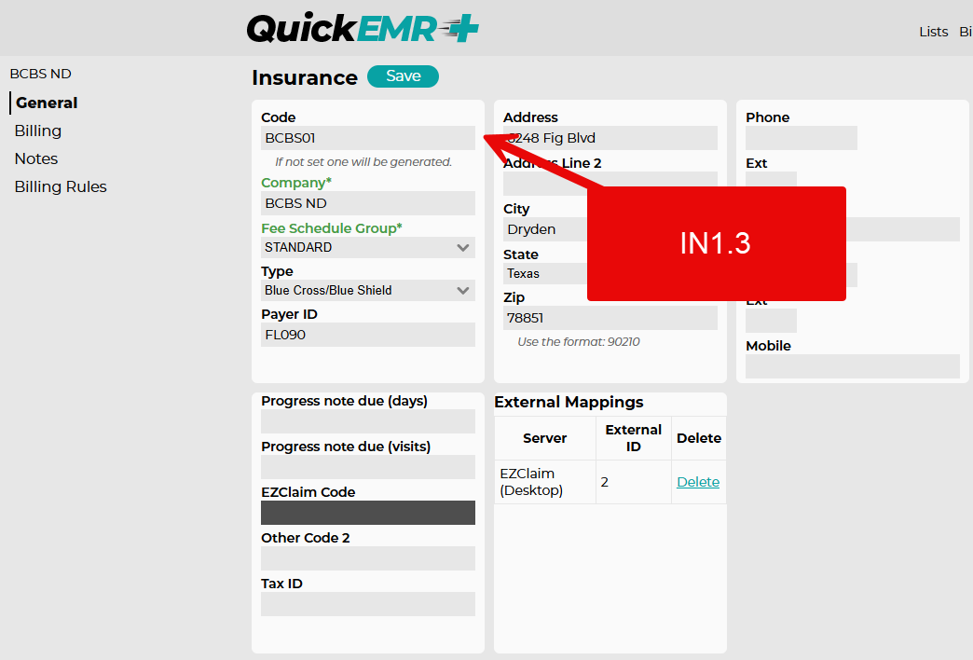The height and width of the screenshot is (660, 973).
Task: Open the Type dropdown Blue Cross/Blue Shield
Action: click(368, 290)
